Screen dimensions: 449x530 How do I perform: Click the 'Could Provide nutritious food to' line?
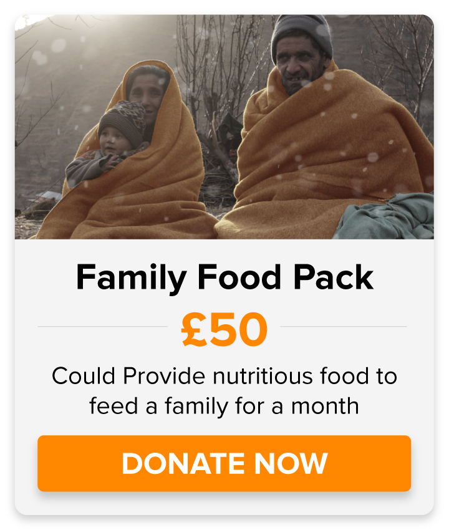(x=224, y=376)
